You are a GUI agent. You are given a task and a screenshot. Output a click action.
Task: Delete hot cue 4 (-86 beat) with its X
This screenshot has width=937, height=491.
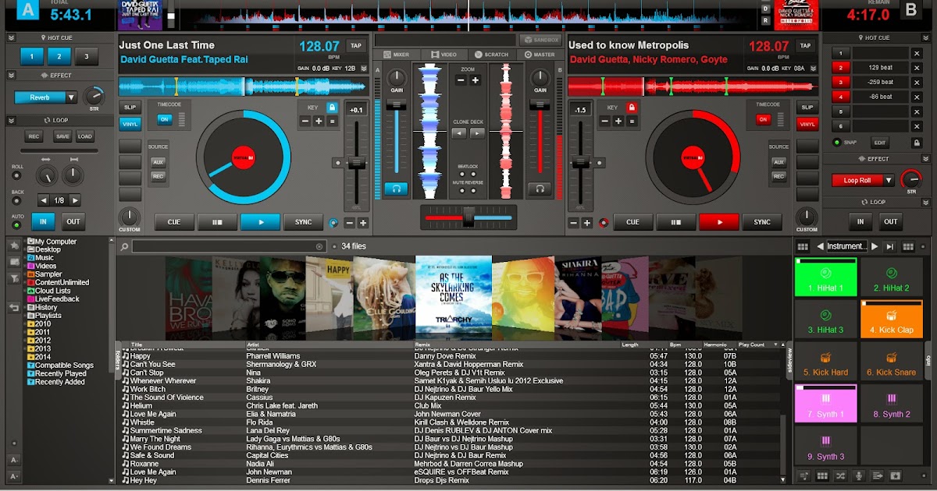click(917, 97)
